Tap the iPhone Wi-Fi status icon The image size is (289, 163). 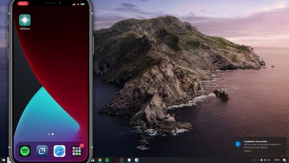click(78, 4)
